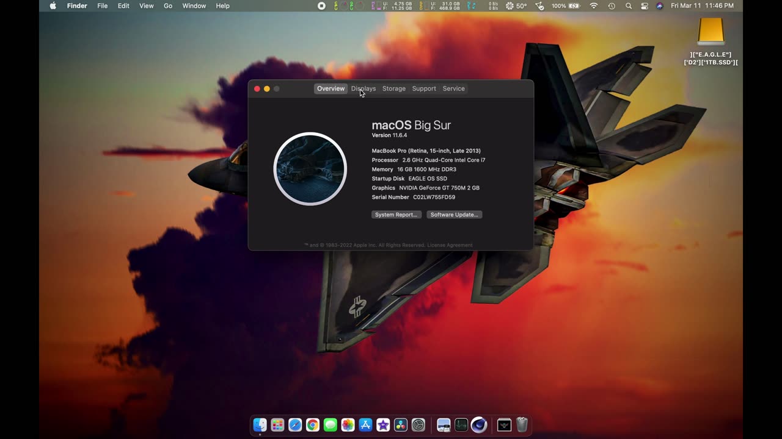Image resolution: width=782 pixels, height=439 pixels.
Task: Click the battery 100% status
Action: click(x=566, y=5)
